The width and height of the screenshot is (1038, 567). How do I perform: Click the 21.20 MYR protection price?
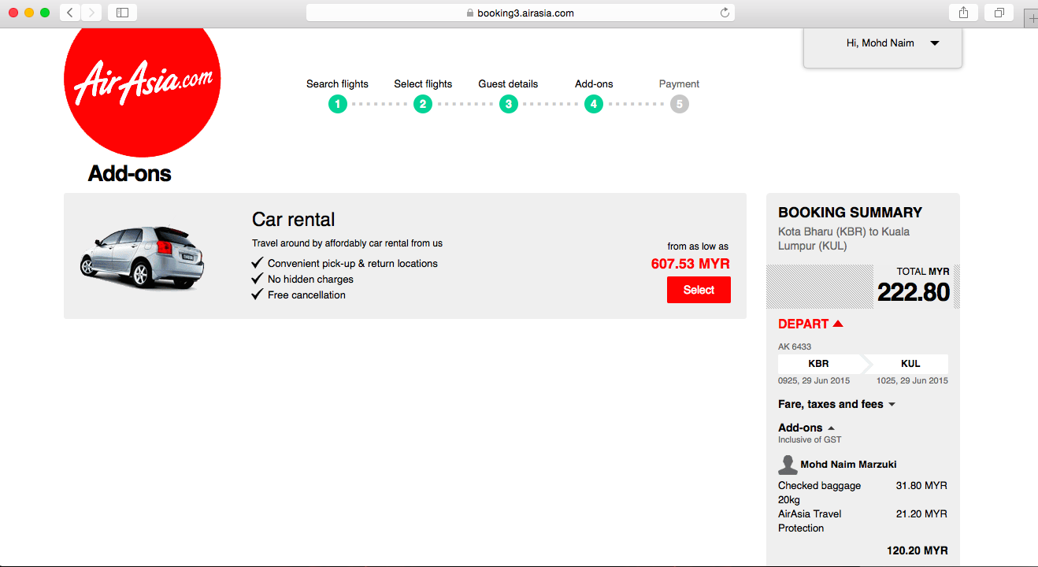[x=921, y=514]
